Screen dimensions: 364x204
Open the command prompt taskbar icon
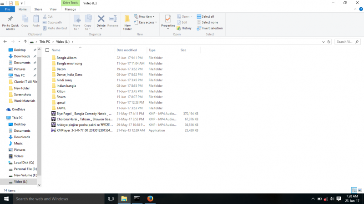point(137,199)
